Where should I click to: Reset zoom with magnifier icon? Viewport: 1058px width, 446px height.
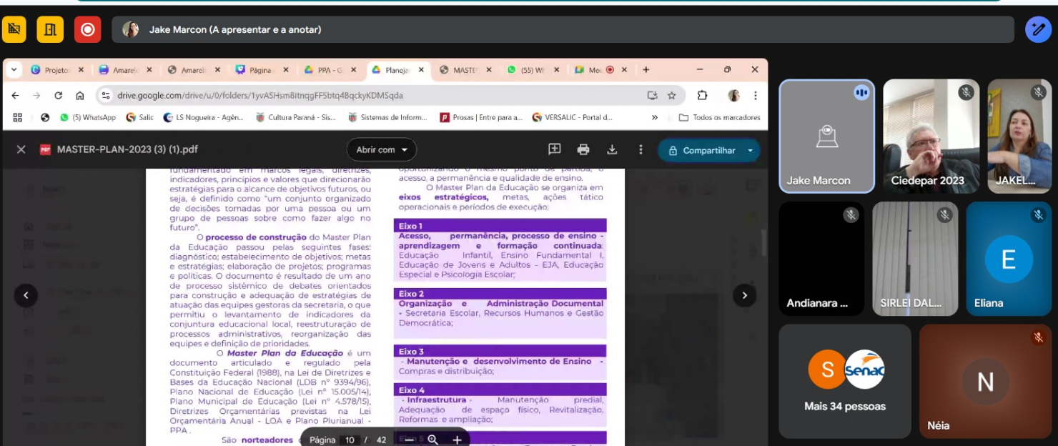[x=432, y=440]
